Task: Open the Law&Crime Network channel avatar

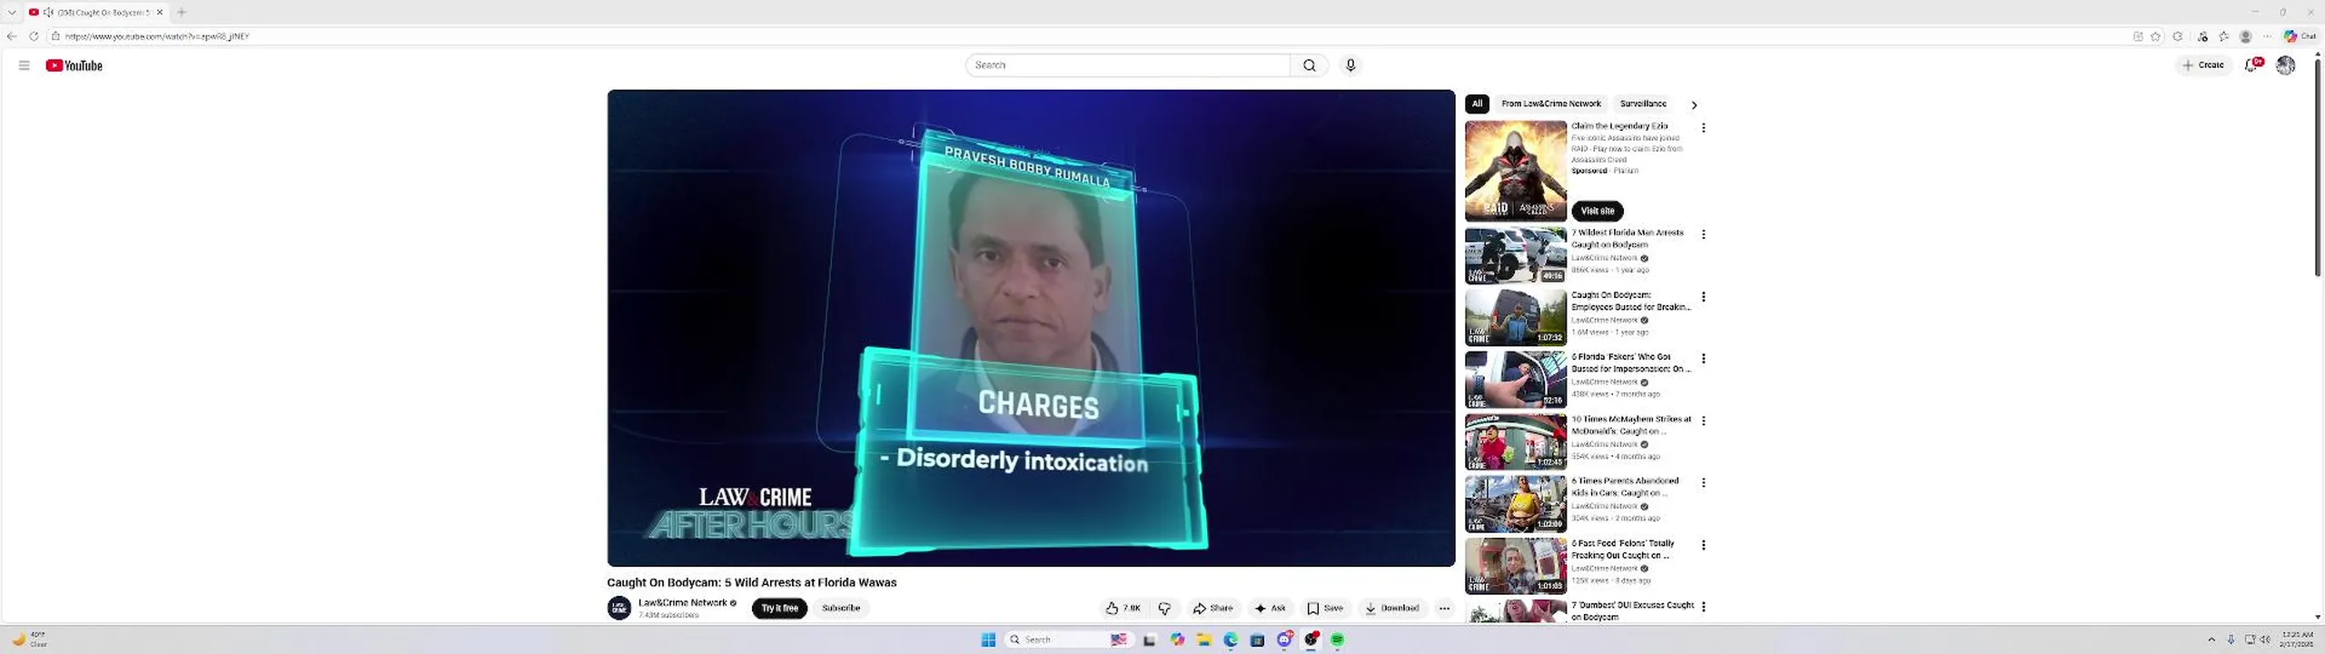Action: coord(619,608)
